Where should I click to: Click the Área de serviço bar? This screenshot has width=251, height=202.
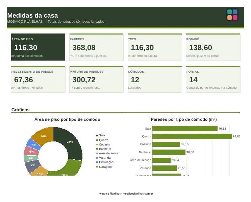click(161, 160)
